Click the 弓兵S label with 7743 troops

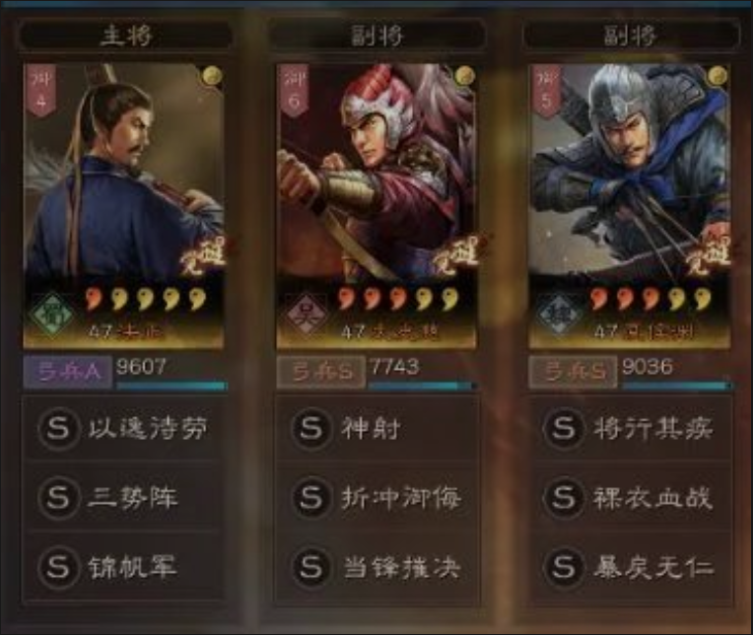pyautogui.click(x=321, y=372)
